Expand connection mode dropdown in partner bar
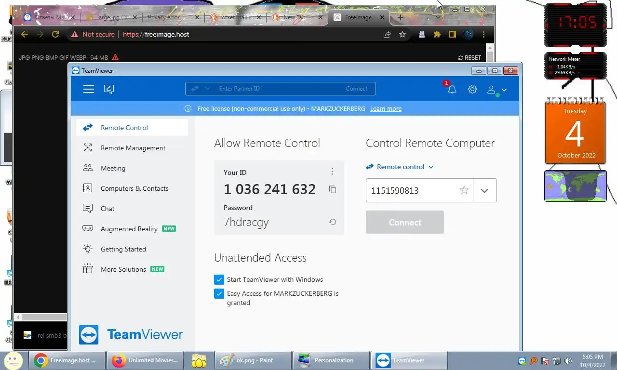This screenshot has height=370, width=617. click(x=207, y=89)
